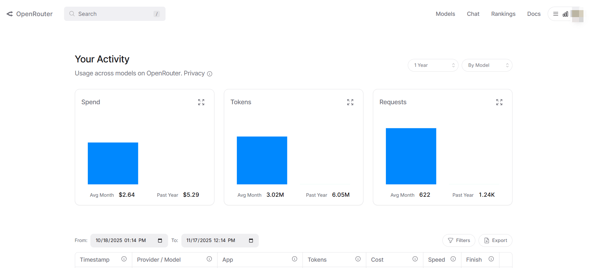Show info for App column

click(295, 259)
